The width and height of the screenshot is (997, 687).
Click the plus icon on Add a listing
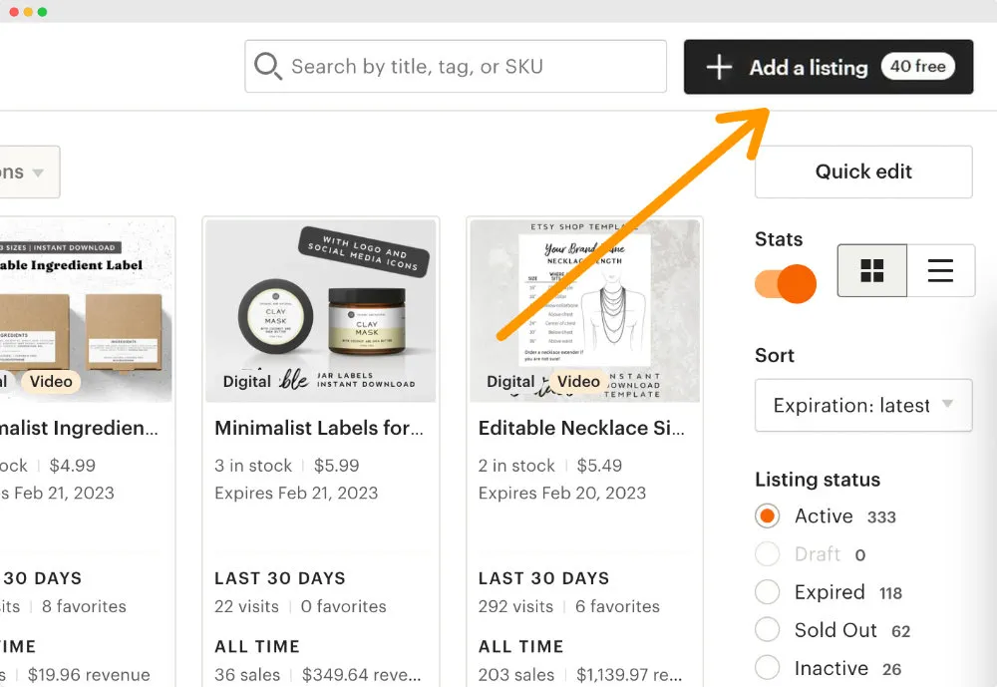(719, 67)
